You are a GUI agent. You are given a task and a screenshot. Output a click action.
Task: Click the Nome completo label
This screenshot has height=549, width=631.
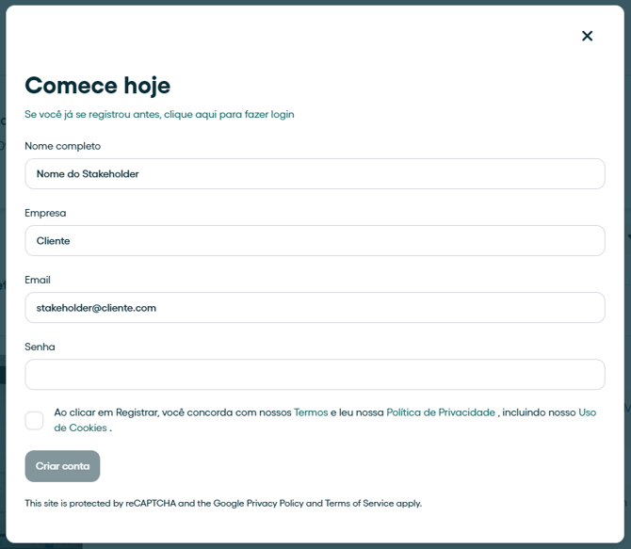coord(63,146)
